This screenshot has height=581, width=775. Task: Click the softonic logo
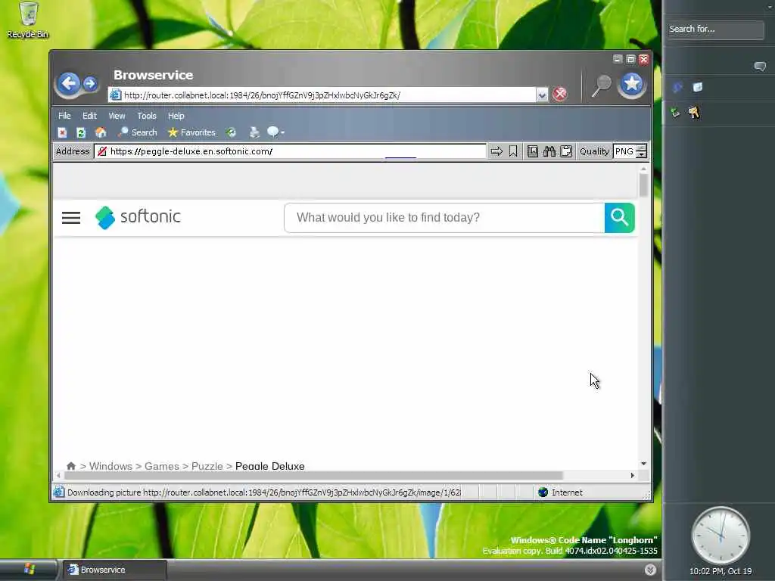pos(138,217)
